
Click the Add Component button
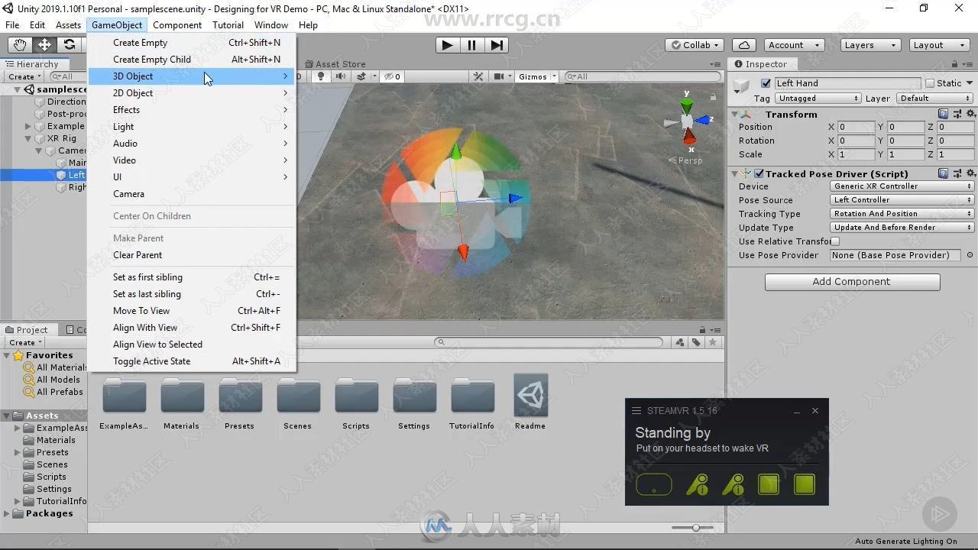tap(852, 282)
